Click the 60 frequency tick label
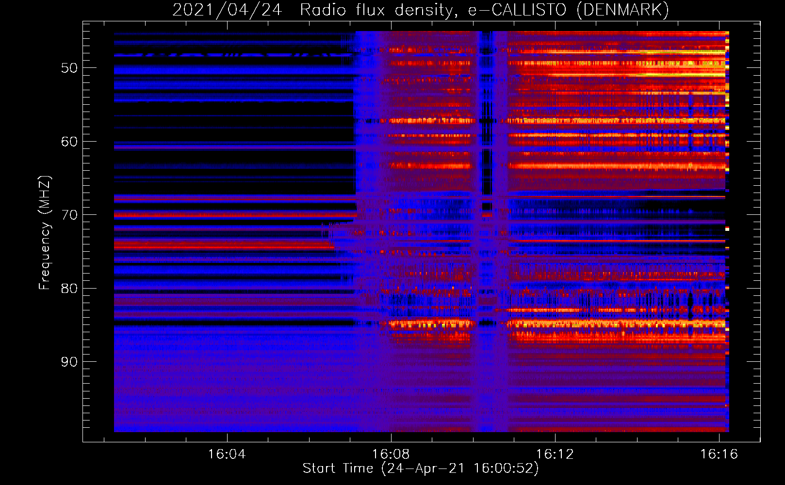The width and height of the screenshot is (785, 485). point(69,142)
